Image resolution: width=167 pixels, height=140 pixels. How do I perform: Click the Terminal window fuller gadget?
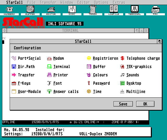click(146, 31)
